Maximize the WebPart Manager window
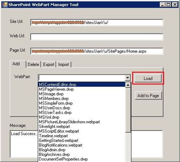Screen dimensions: 180x162 coord(168,5)
